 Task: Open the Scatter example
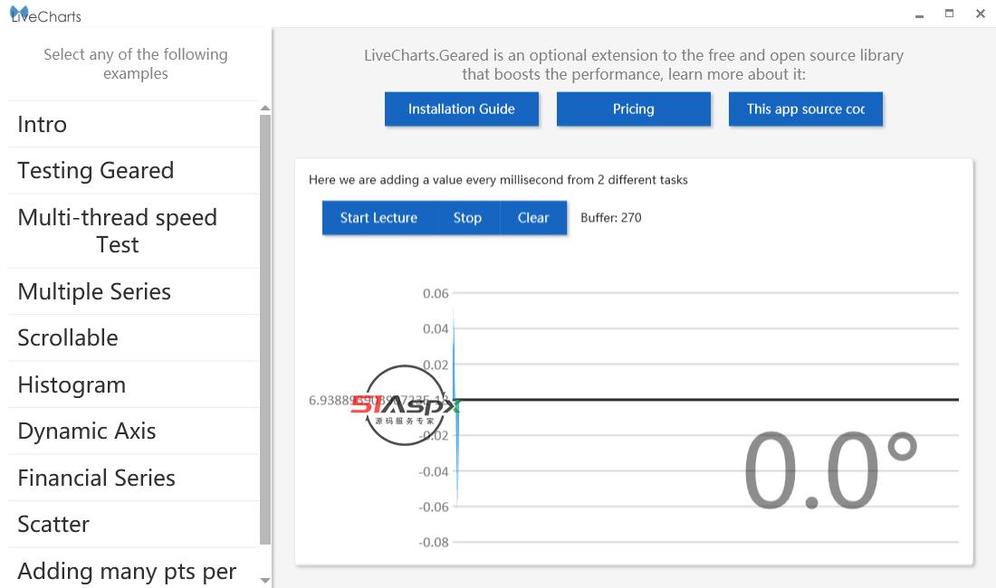click(x=133, y=525)
